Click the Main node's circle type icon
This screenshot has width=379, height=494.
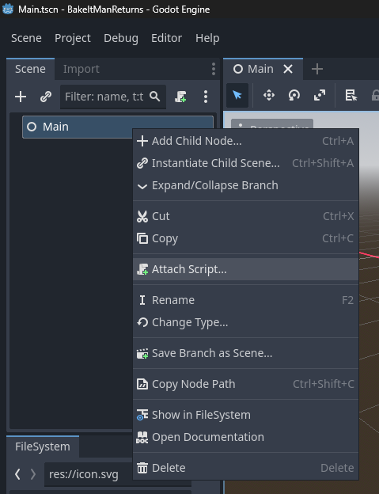pyautogui.click(x=32, y=127)
